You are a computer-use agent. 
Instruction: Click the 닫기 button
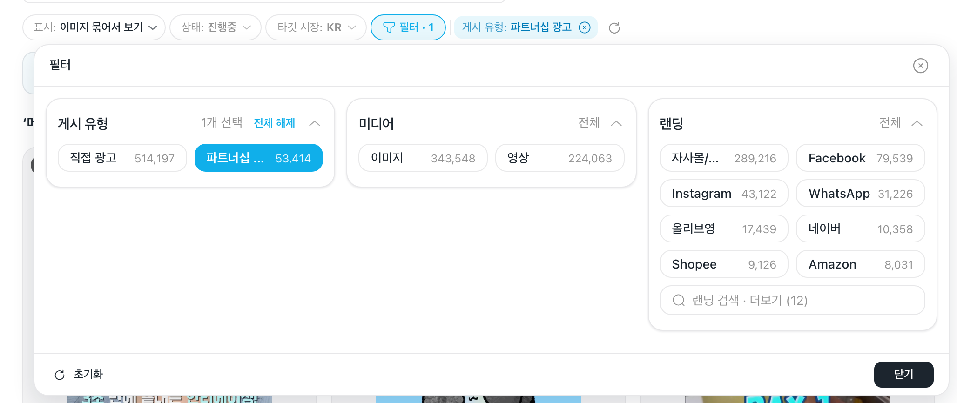(x=903, y=375)
